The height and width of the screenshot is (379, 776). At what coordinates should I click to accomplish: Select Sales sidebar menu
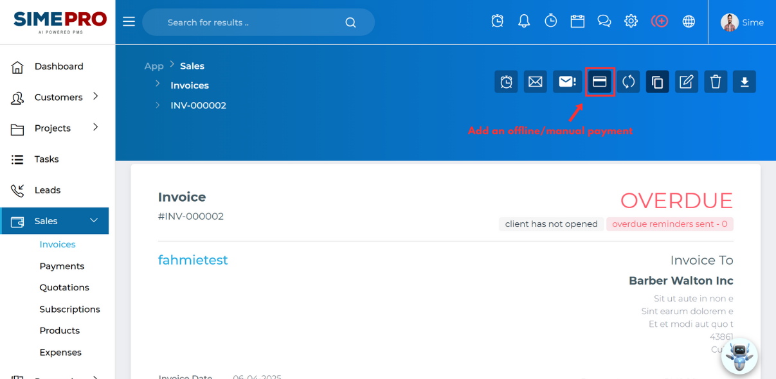(55, 221)
